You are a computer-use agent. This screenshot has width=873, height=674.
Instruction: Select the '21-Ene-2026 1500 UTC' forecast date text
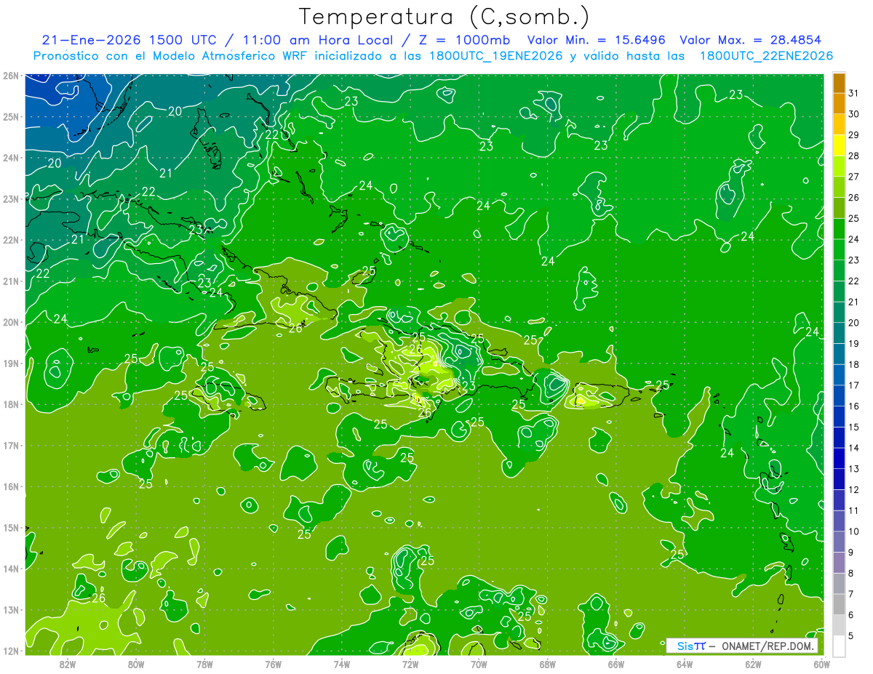(x=128, y=40)
